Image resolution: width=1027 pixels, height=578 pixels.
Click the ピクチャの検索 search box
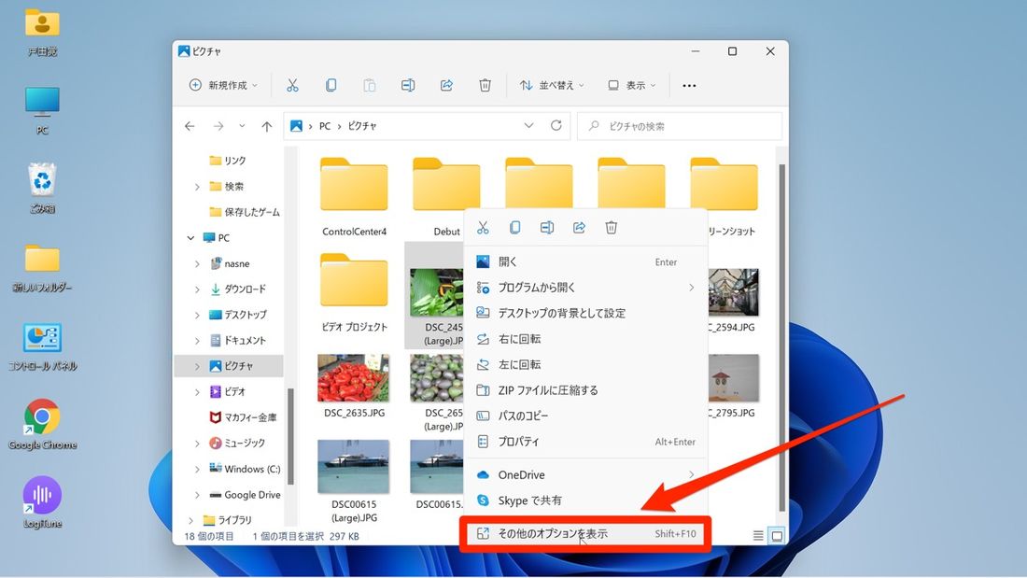[x=679, y=126]
